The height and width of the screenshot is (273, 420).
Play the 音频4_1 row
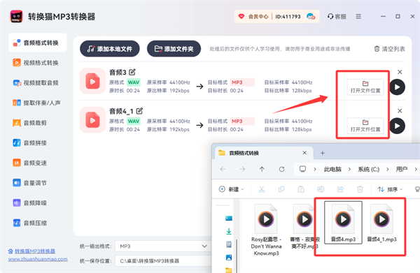tap(397, 126)
